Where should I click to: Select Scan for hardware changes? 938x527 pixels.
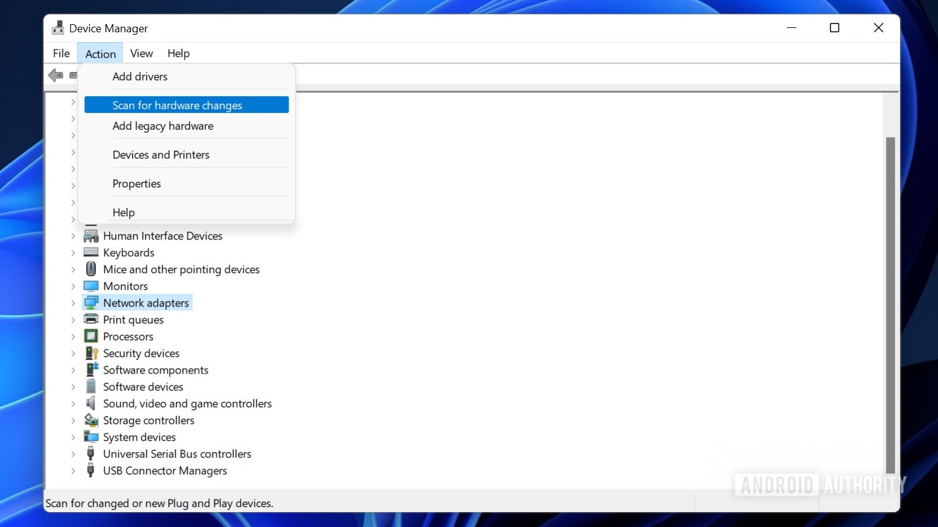coord(177,105)
